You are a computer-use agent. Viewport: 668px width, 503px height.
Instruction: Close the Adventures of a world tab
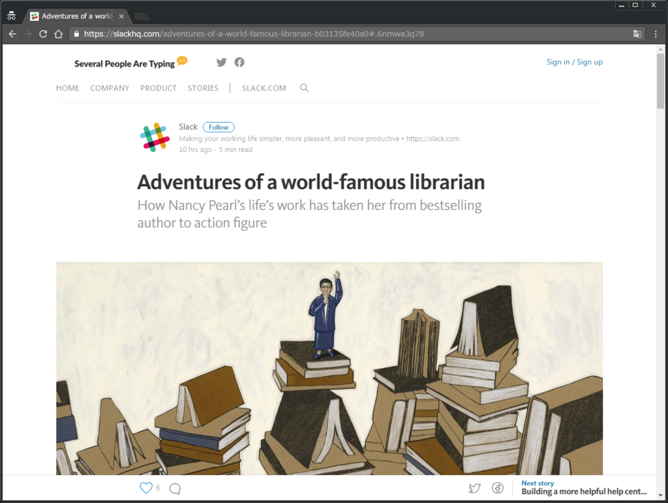point(121,16)
